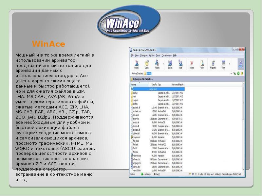Click the Archive/Directory path input field
Image resolution: width=262 pixels, height=196 pixels.
187,74
